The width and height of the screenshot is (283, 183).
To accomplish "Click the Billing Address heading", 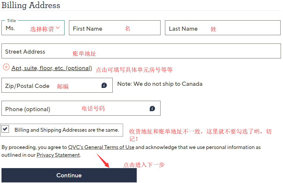I will (x=31, y=5).
